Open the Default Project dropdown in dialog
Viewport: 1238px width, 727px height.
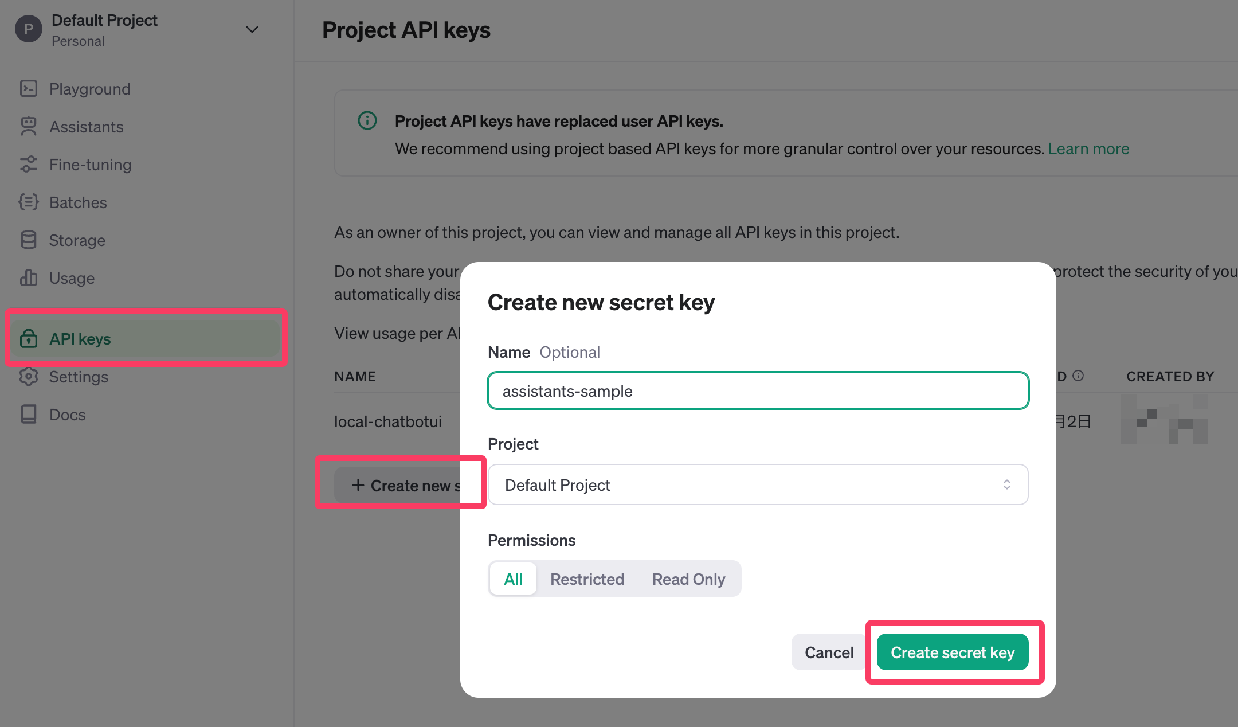point(758,485)
